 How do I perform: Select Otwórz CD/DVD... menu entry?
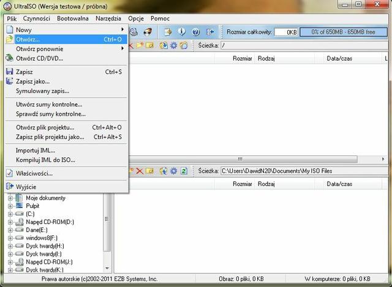point(66,58)
